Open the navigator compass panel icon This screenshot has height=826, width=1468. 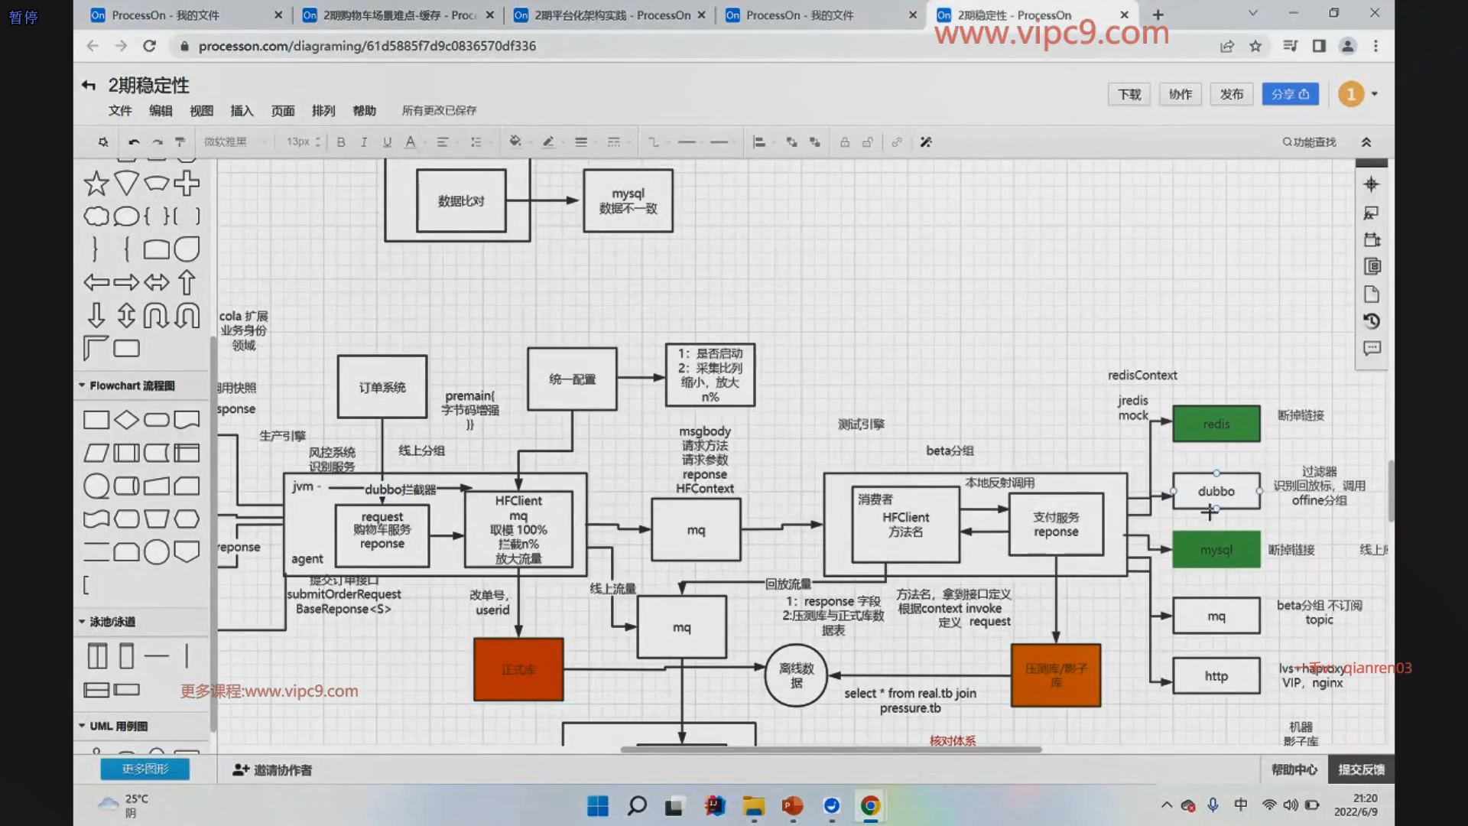(1371, 184)
